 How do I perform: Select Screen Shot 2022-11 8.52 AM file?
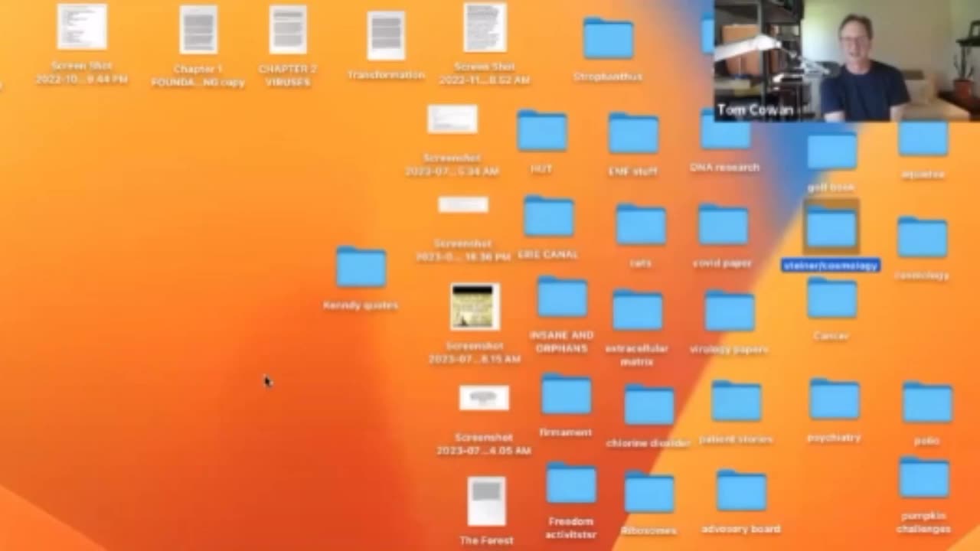click(x=485, y=28)
